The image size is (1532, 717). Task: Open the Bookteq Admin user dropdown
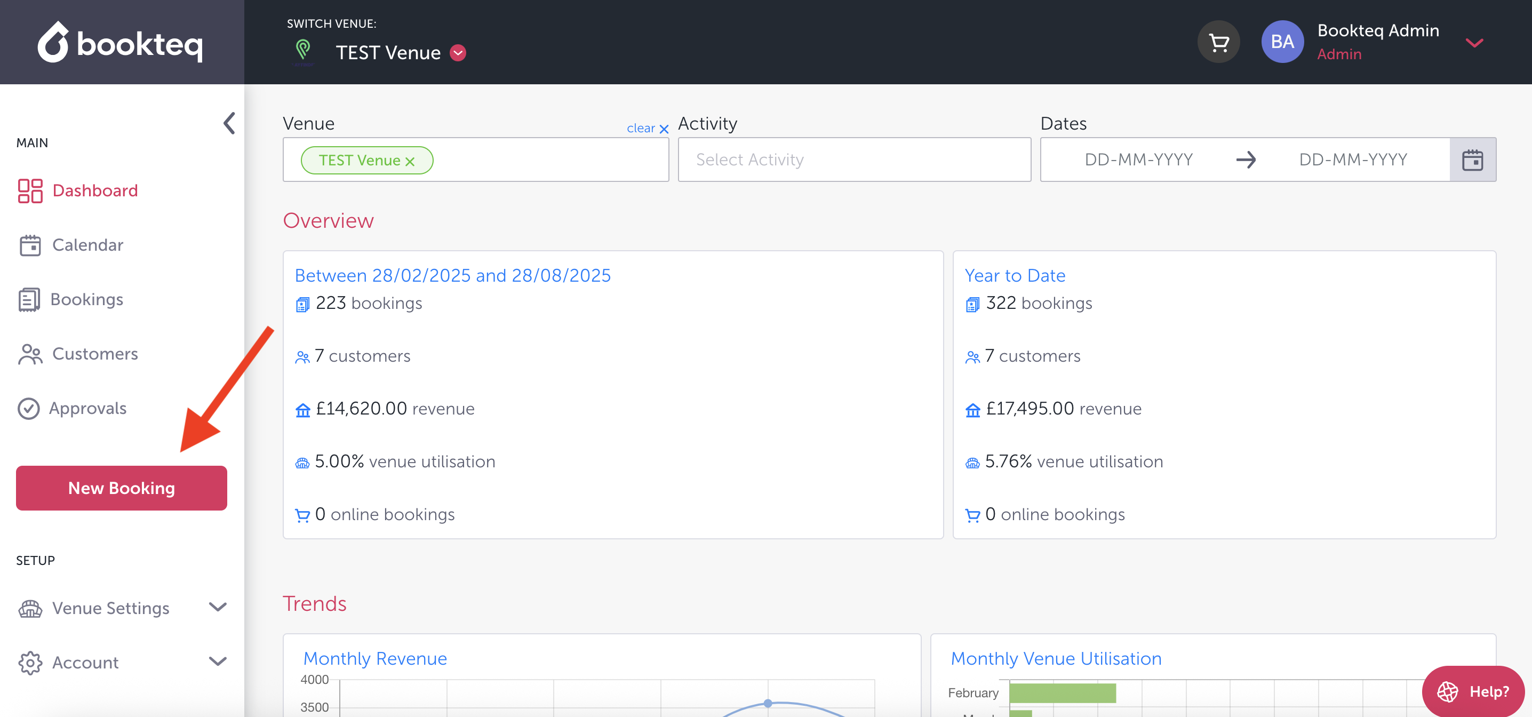1474,43
